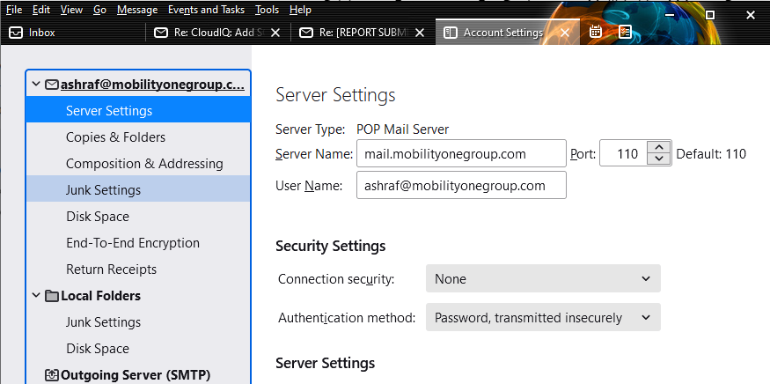Open the Tasks tab icon
This screenshot has height=384, width=770.
click(x=625, y=32)
